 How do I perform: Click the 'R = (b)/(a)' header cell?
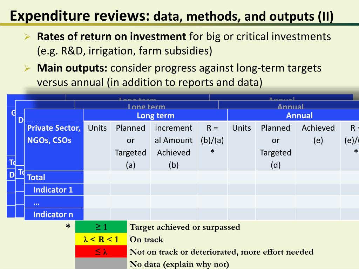click(212, 146)
